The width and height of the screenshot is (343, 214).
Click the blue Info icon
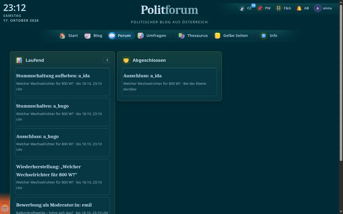pos(264,36)
